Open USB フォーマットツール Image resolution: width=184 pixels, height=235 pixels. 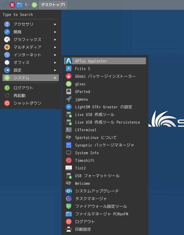(x=105, y=176)
